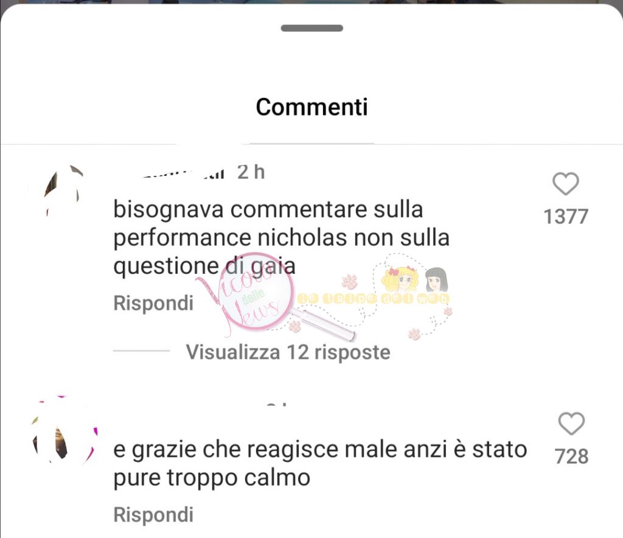Image resolution: width=623 pixels, height=538 pixels.
Task: Open the second commenter's profile picture
Action: click(x=64, y=429)
